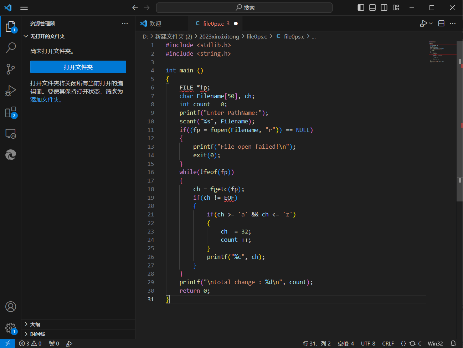Image resolution: width=463 pixels, height=348 pixels.
Task: Go back with the left arrow
Action: pos(135,7)
